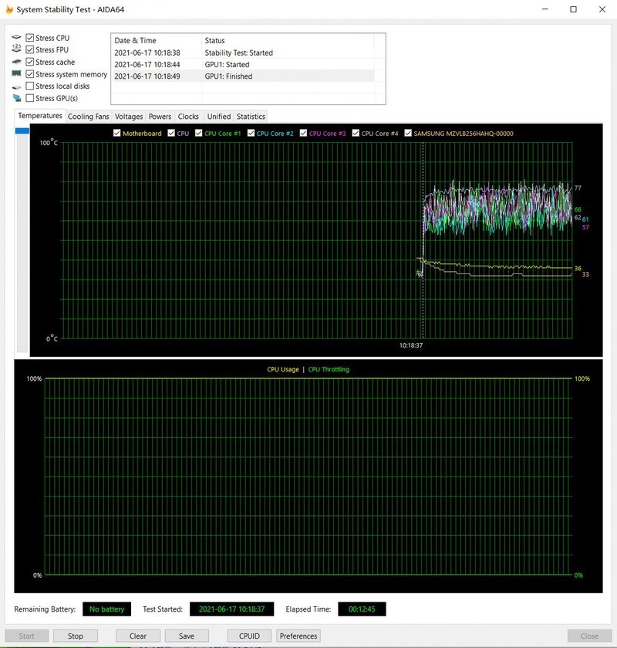The image size is (617, 648).
Task: Open the Statistics tab
Action: 251,117
